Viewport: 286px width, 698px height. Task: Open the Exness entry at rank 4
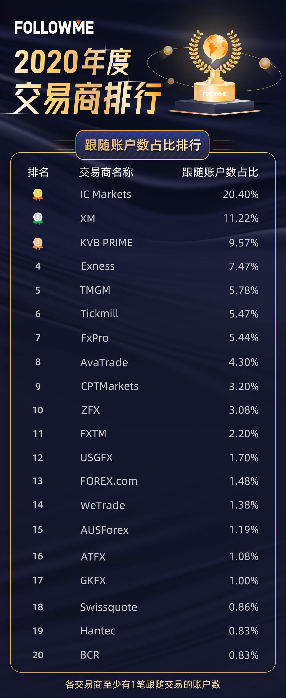[98, 266]
